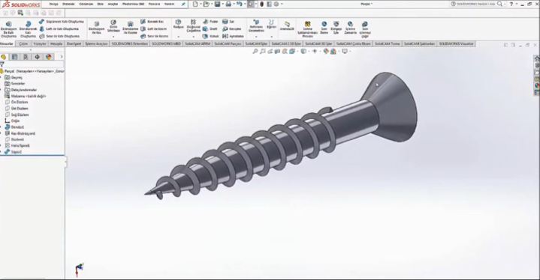Screen dimensions: 540x280
Task: Choose the Aynalama mirror command
Action: pos(233,36)
